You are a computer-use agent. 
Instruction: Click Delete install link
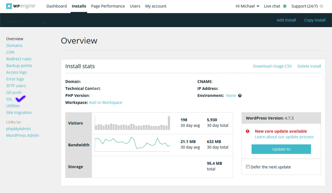click(309, 66)
